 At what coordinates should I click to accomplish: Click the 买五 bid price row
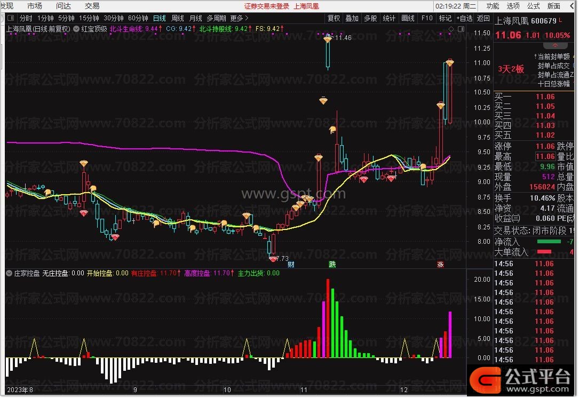point(534,135)
